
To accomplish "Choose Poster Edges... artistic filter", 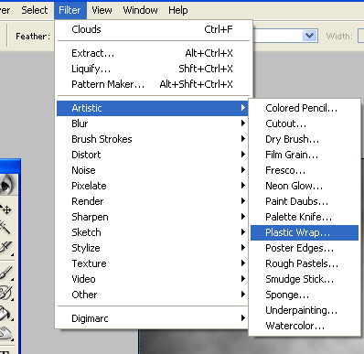I will click(x=305, y=248).
